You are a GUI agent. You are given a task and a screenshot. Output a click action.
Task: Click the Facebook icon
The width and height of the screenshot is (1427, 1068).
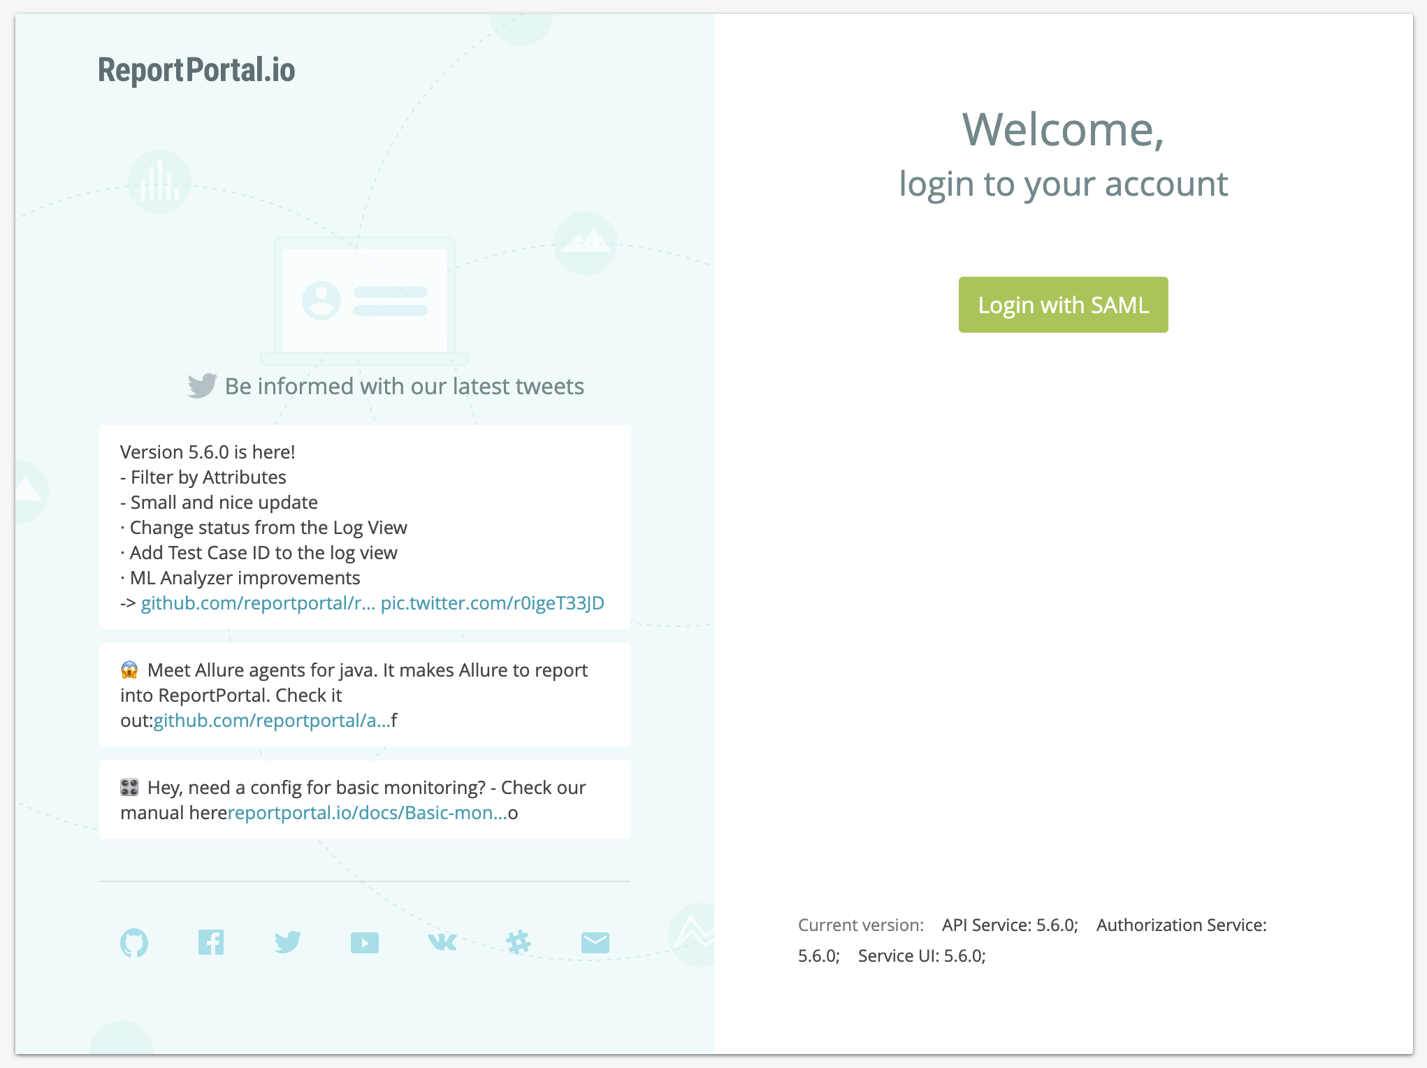pos(212,942)
